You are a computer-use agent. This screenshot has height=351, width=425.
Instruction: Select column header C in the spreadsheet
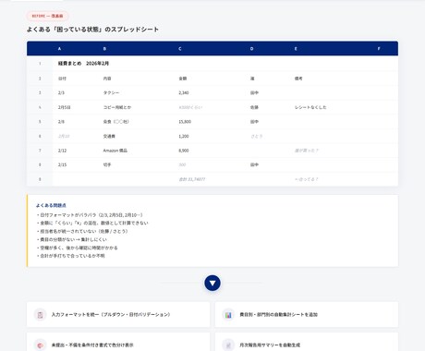[180, 49]
